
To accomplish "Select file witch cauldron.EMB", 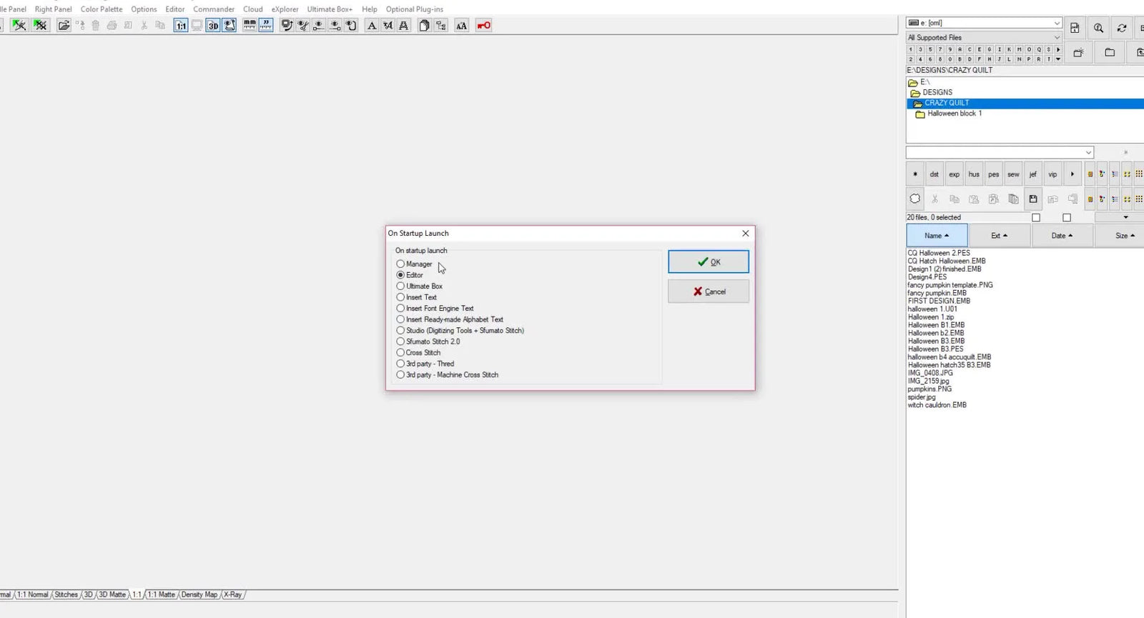I will tap(937, 405).
